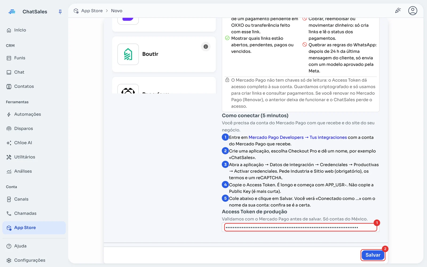The image size is (427, 267).
Task: Click the Conta section label
Action: (x=11, y=187)
